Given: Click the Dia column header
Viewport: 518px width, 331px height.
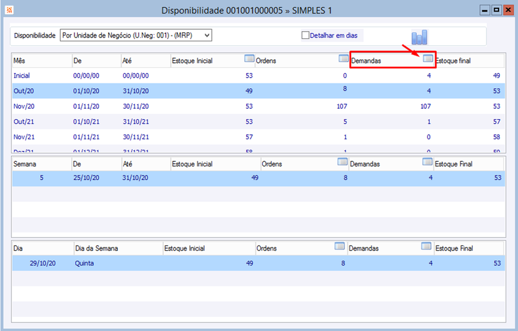Looking at the screenshot, I should [x=43, y=249].
